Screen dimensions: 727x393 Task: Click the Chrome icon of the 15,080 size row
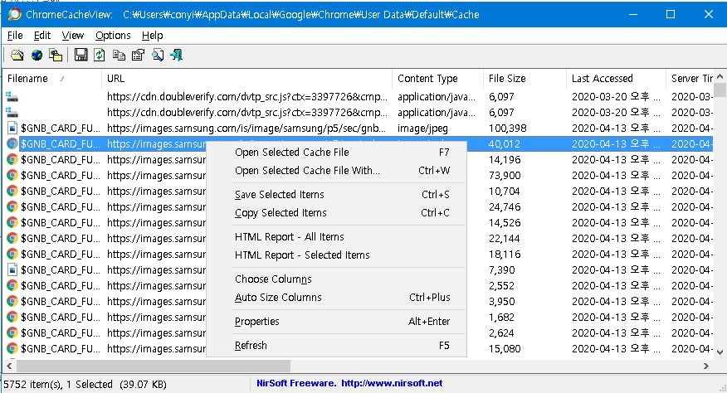click(x=12, y=348)
